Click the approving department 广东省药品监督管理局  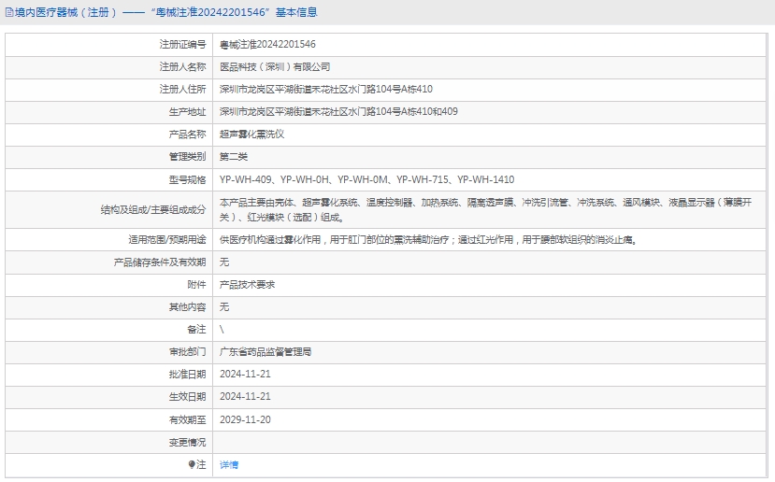(266, 351)
